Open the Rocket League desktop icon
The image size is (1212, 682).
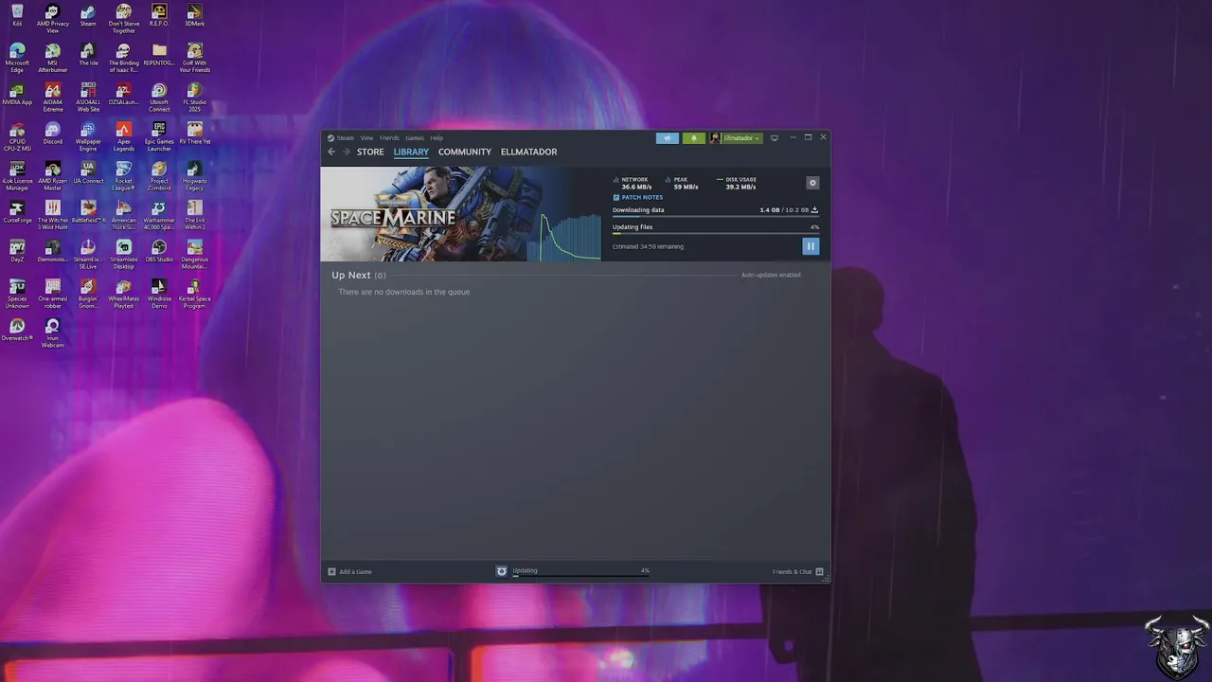[123, 174]
